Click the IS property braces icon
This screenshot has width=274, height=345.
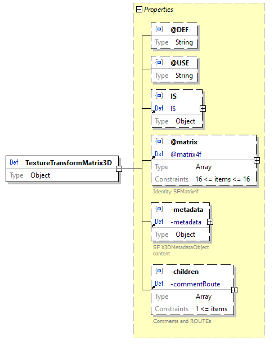coord(159,95)
